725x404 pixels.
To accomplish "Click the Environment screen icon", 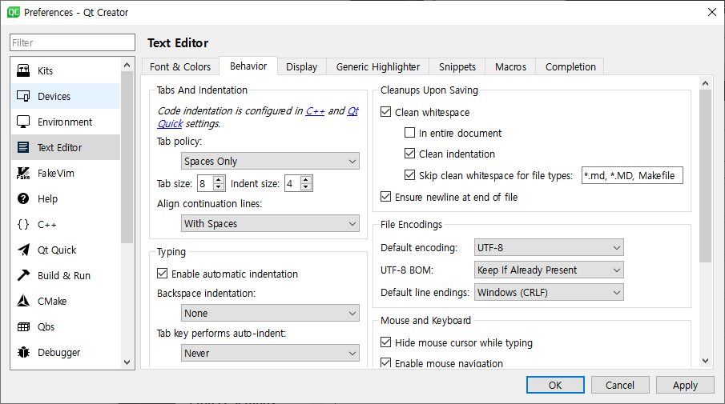I will 23,122.
